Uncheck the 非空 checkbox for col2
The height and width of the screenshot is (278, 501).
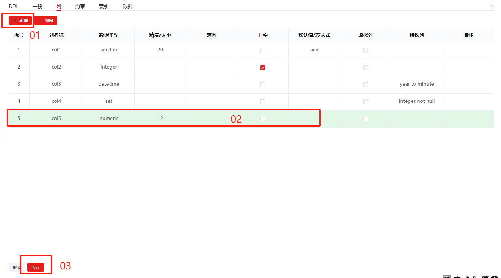coord(263,67)
